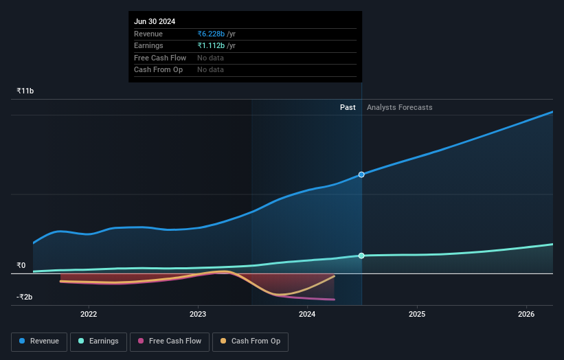
Task: Click the ₹11b y-axis label
Action: pyautogui.click(x=25, y=91)
